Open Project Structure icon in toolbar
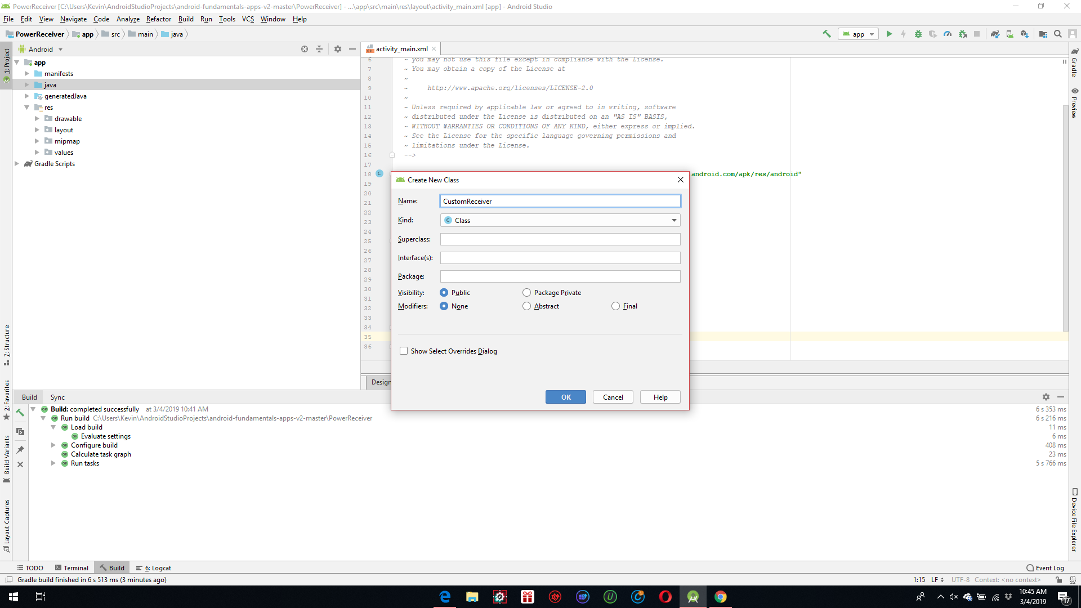The width and height of the screenshot is (1081, 608). (1043, 34)
